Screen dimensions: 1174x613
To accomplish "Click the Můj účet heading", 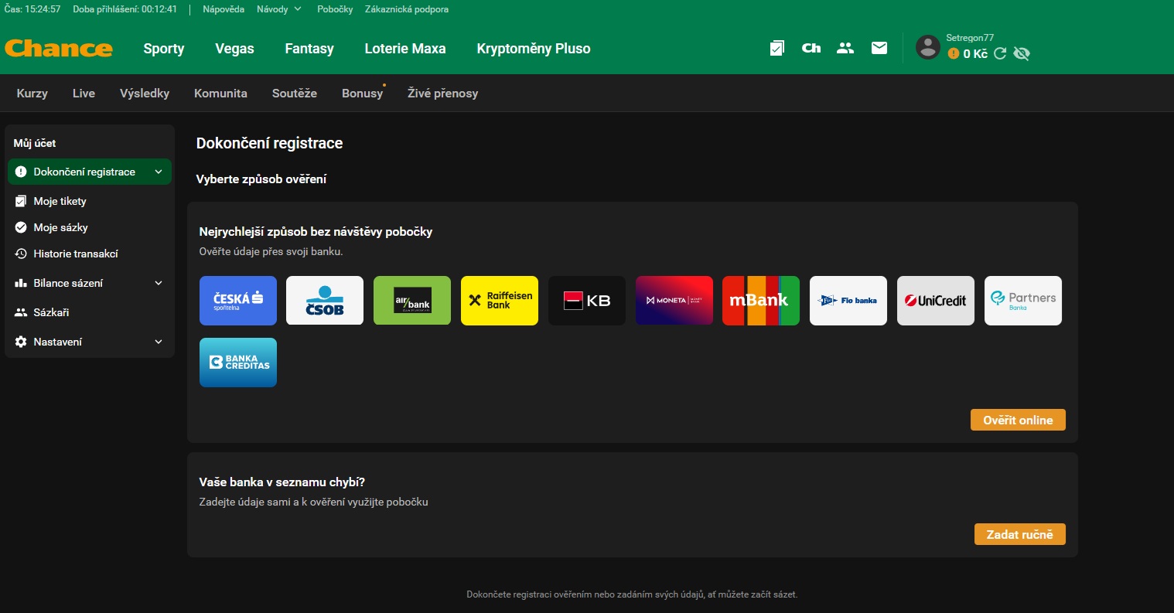I will point(35,143).
